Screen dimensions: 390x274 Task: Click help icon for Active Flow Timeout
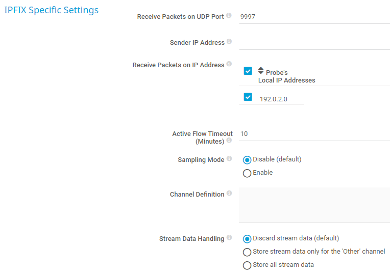coord(229,140)
